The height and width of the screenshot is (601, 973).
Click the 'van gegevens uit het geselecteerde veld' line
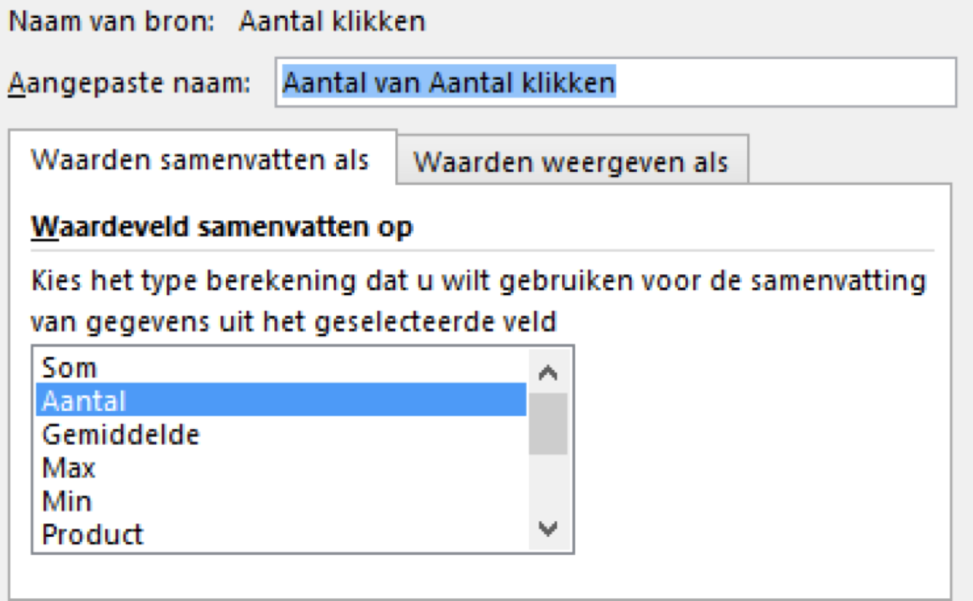(293, 322)
